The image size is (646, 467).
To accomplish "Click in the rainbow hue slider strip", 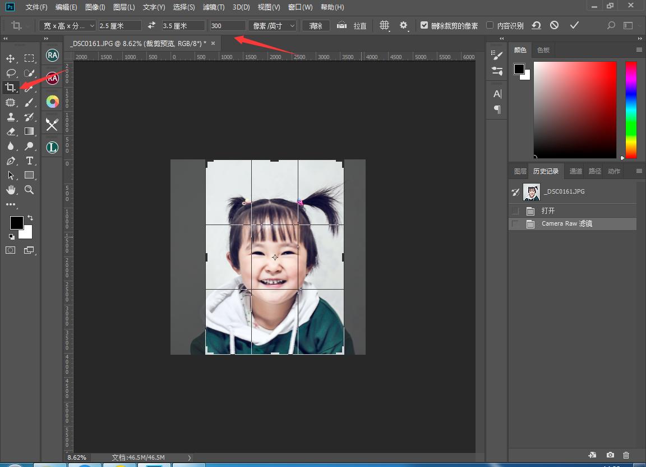I will (631, 109).
